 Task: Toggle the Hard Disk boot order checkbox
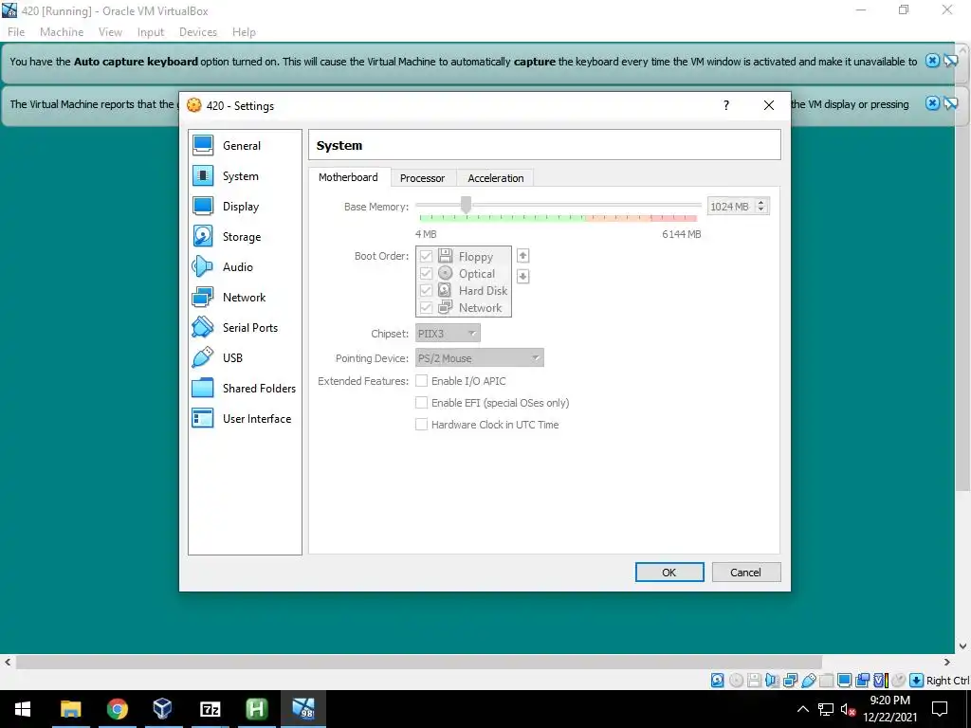coord(426,290)
